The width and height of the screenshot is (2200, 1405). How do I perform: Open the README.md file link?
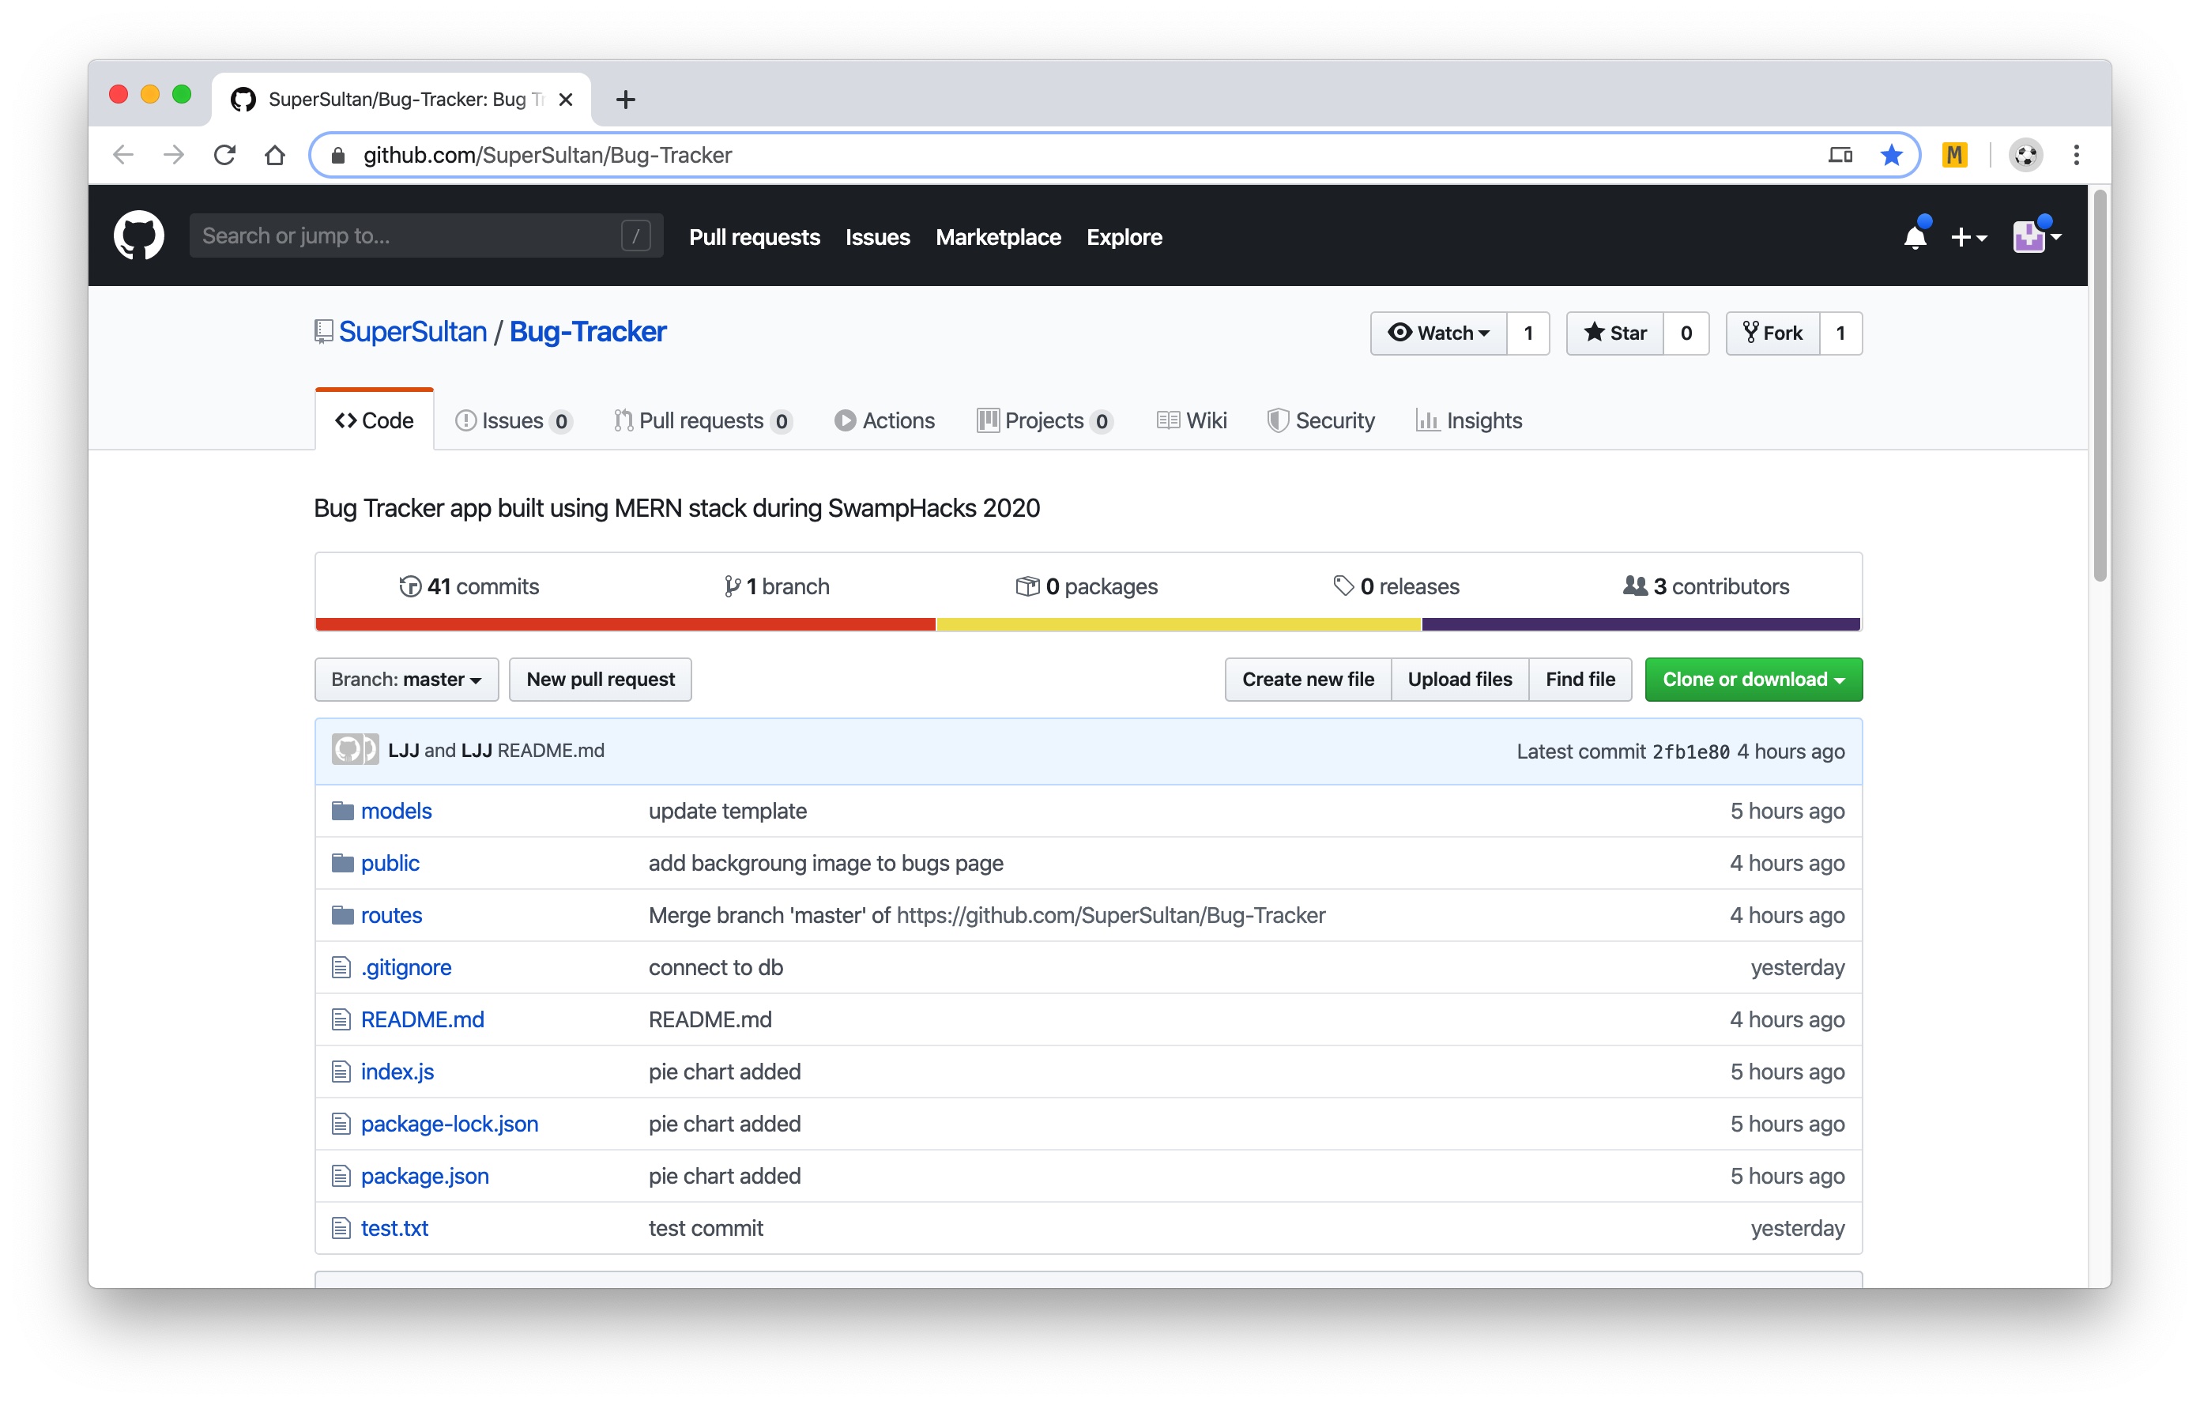(x=422, y=1019)
